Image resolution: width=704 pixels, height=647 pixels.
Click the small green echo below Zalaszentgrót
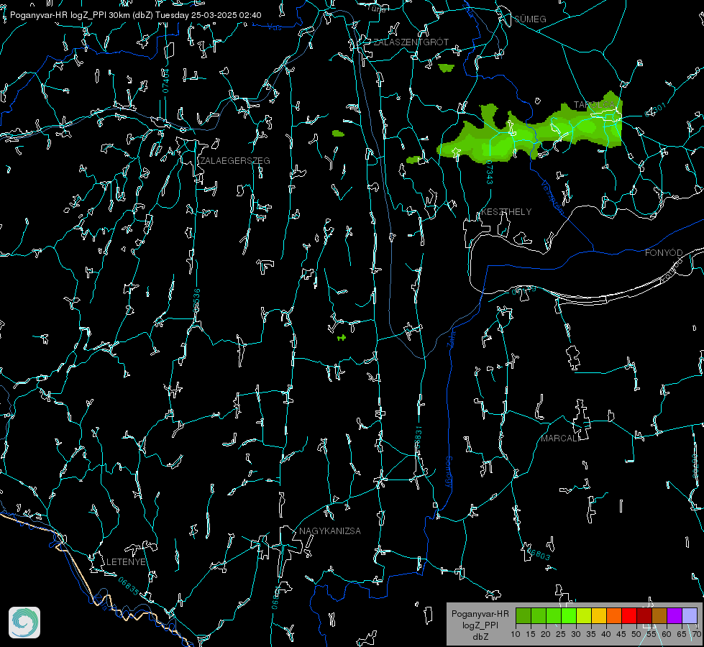(446, 68)
